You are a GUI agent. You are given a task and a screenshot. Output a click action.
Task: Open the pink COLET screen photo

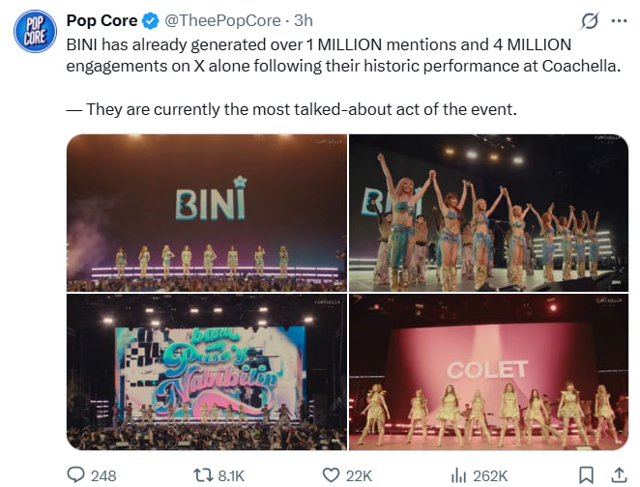[488, 372]
